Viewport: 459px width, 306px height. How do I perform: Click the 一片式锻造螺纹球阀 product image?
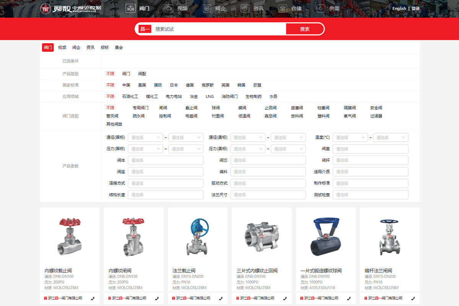pyautogui.click(x=326, y=237)
